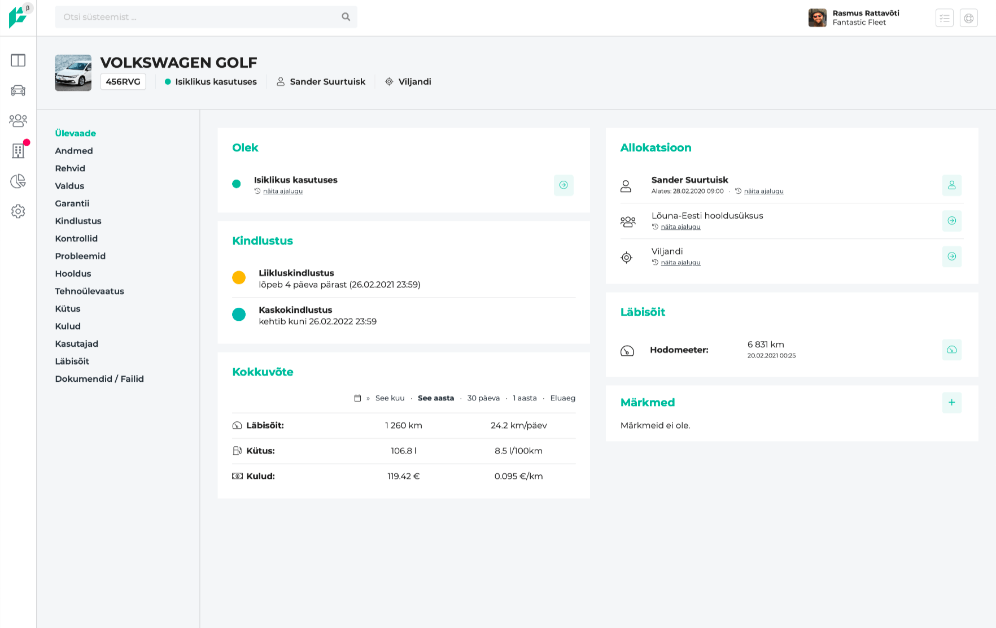
Task: Click the 456RVG license plate badge
Action: point(123,82)
